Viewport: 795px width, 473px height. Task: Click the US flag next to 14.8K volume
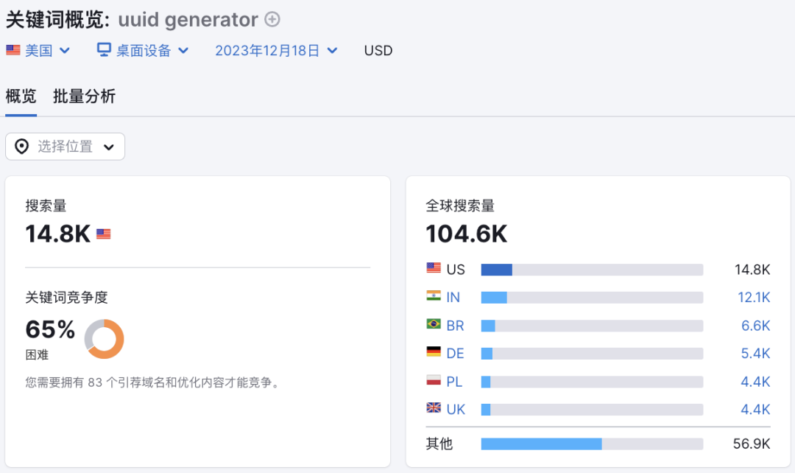[x=104, y=234]
